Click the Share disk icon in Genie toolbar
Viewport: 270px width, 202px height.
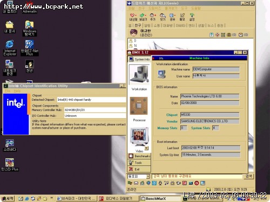172,17
